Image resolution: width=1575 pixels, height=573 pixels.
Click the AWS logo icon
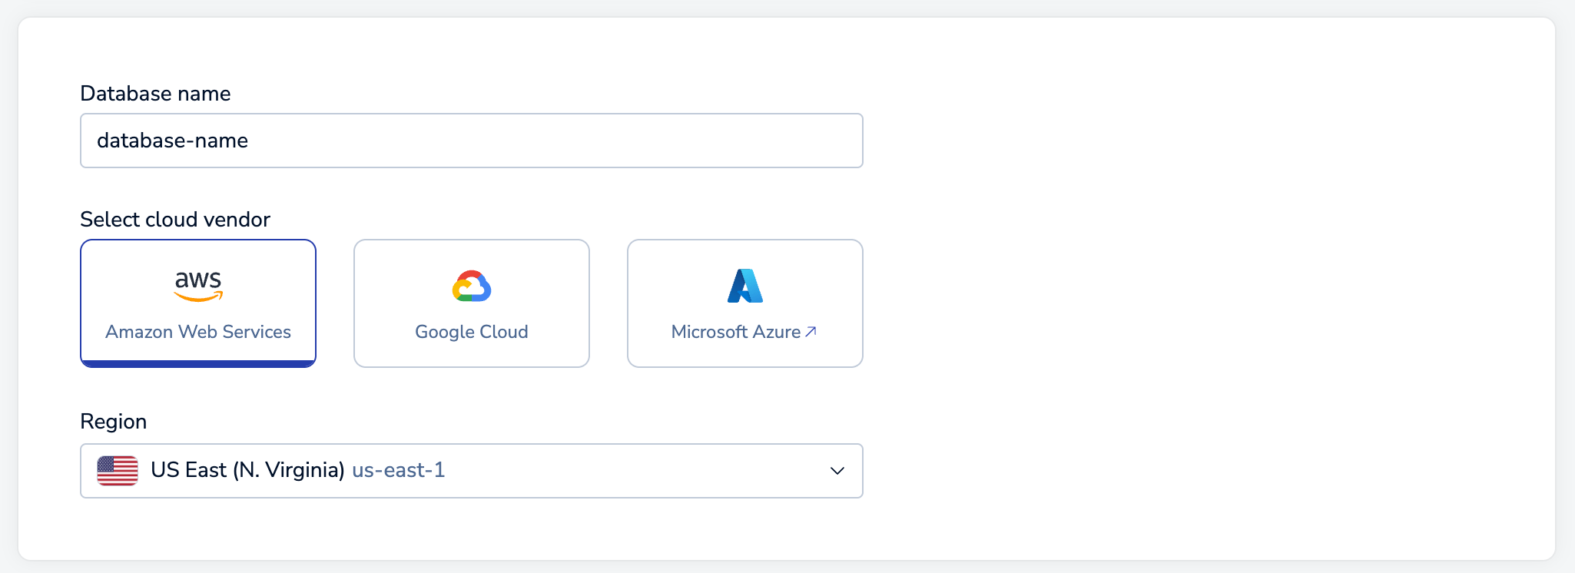[198, 286]
